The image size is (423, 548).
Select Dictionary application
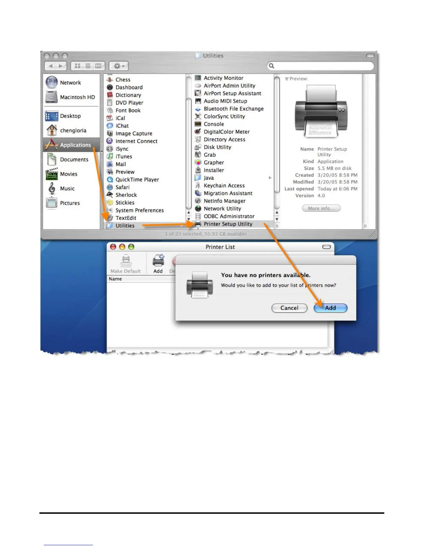click(x=124, y=95)
